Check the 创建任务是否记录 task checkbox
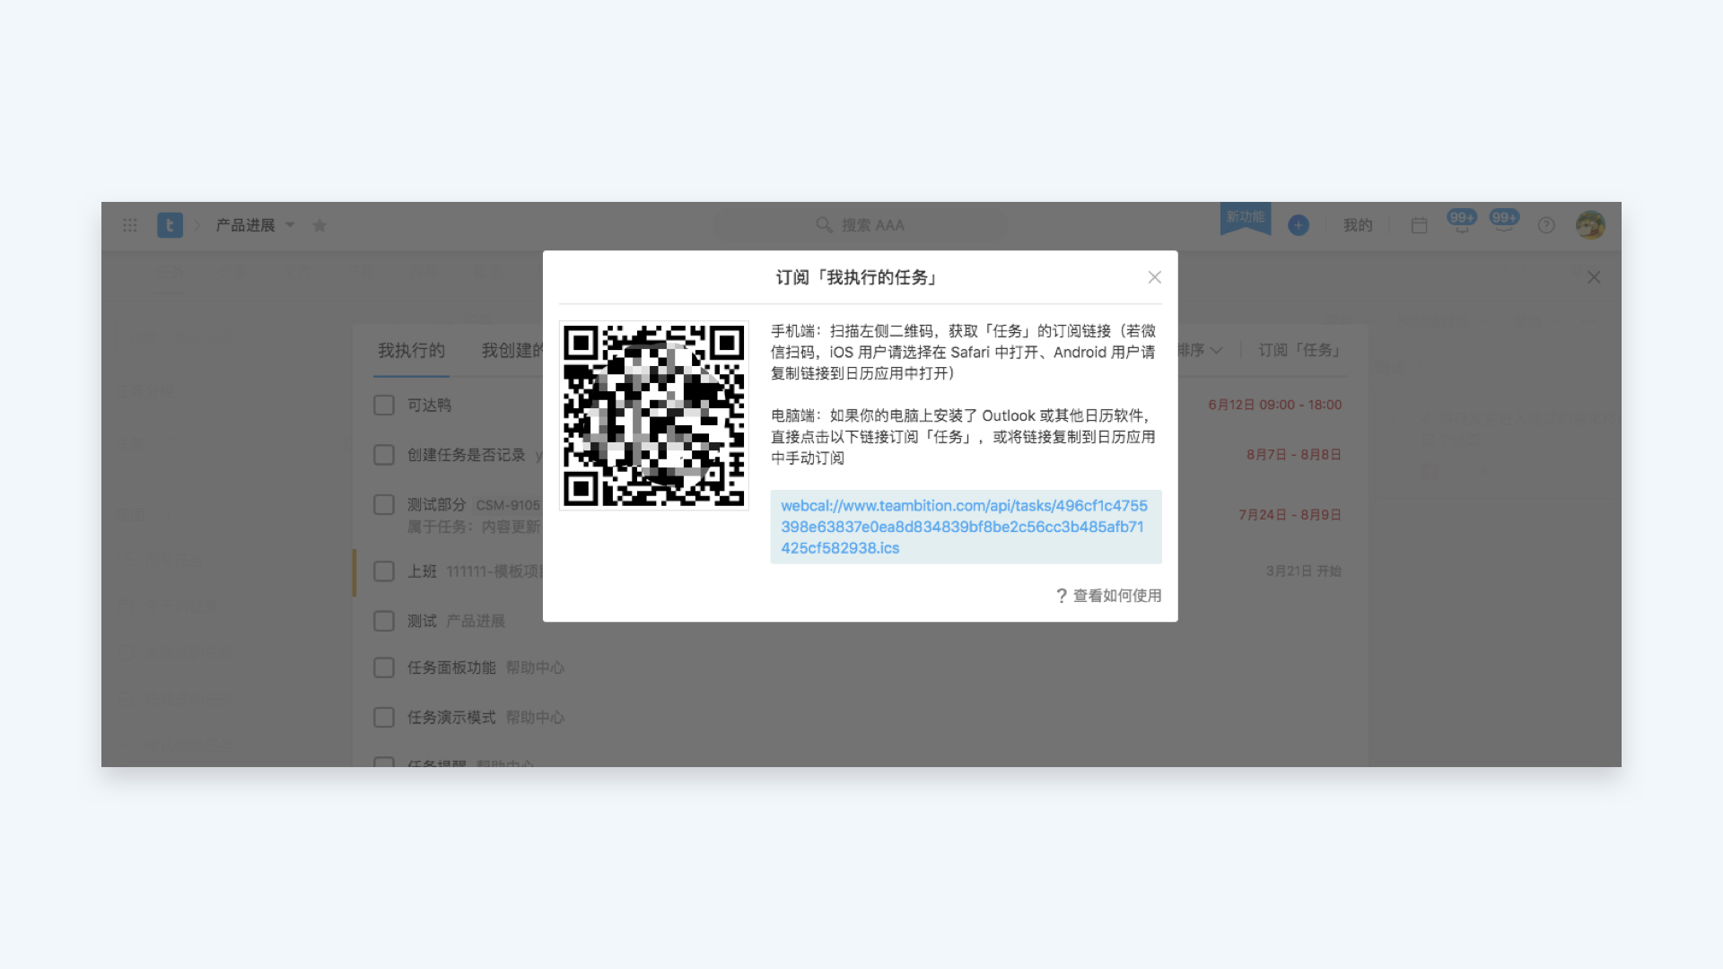This screenshot has height=969, width=1723. (x=384, y=455)
